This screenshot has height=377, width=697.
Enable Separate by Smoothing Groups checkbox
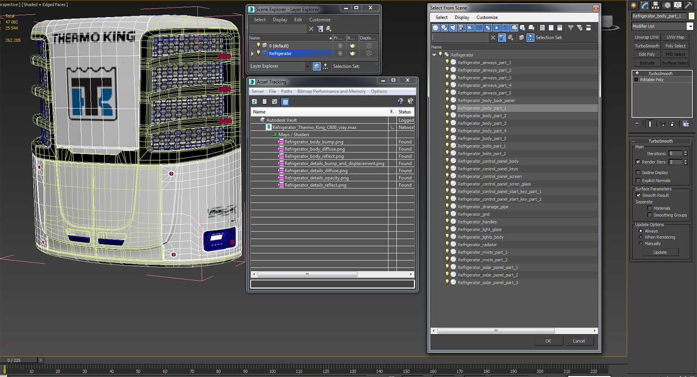point(650,215)
